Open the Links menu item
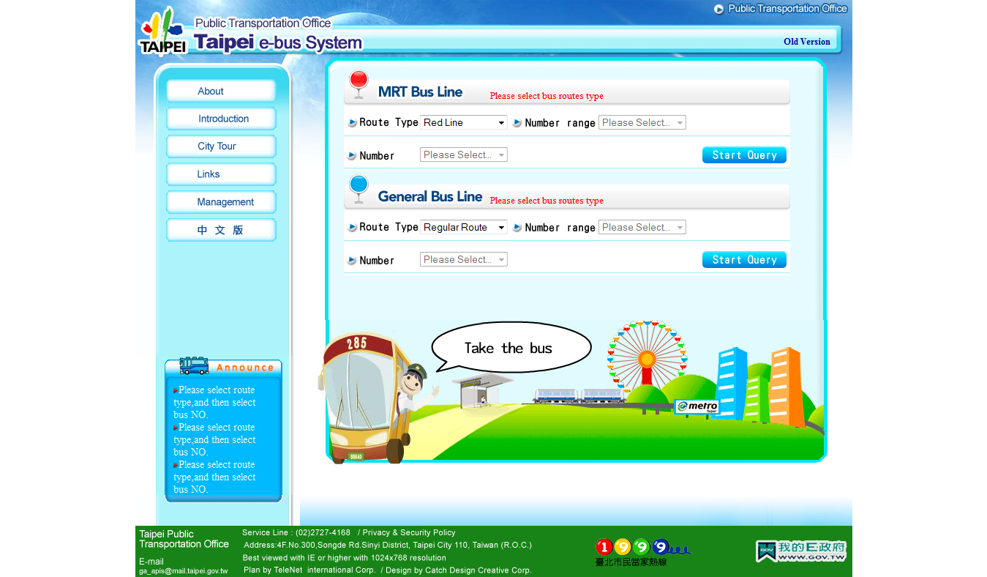 pyautogui.click(x=221, y=174)
